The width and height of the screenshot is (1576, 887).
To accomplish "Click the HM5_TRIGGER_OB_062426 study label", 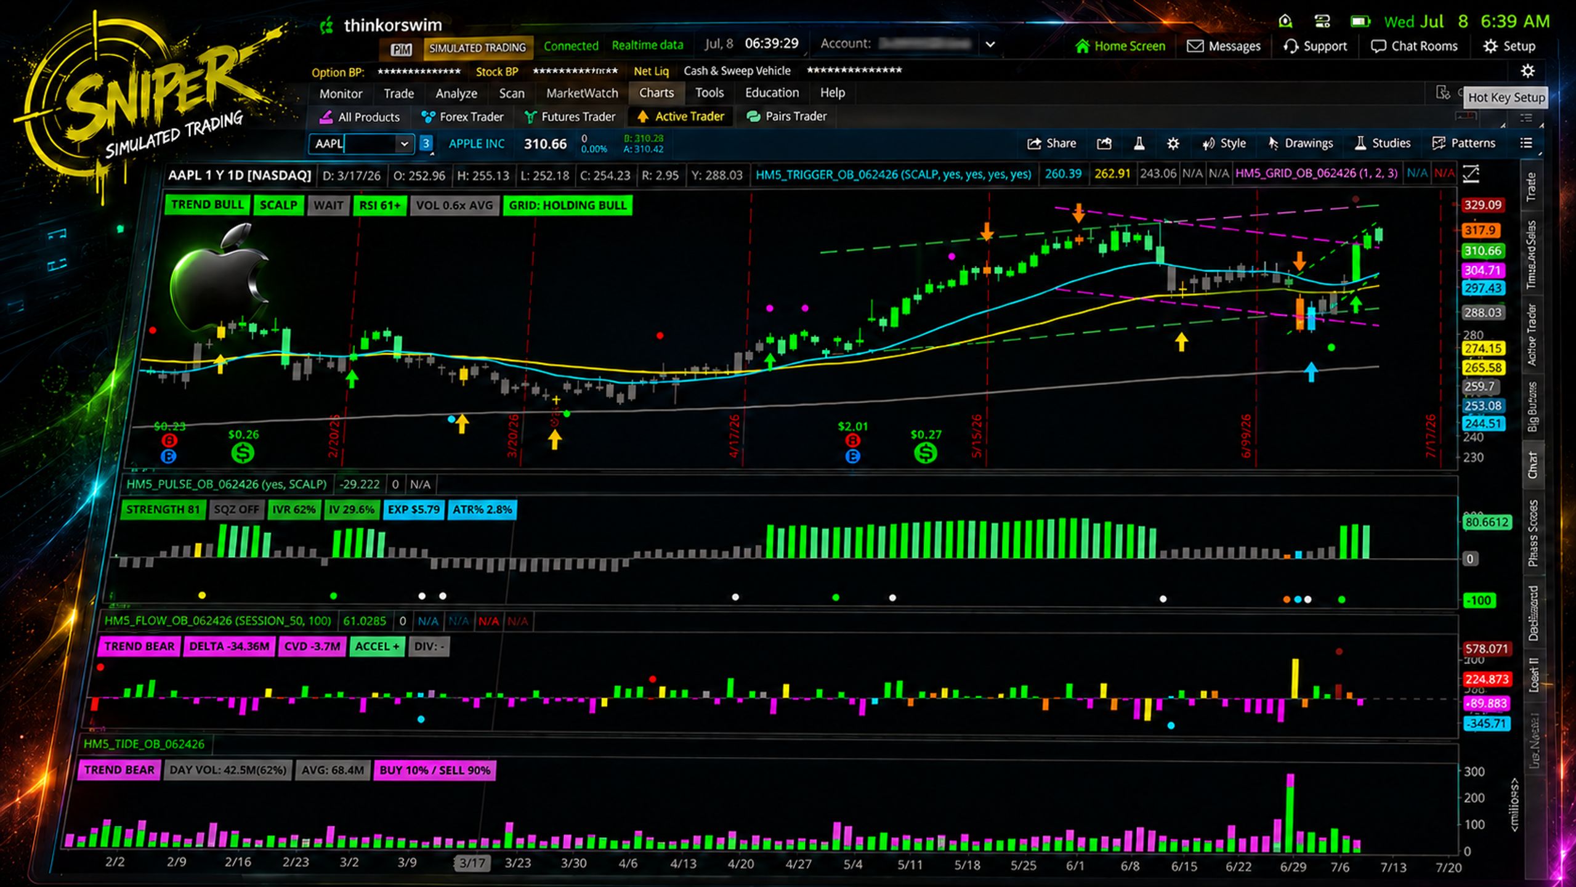I will [893, 174].
